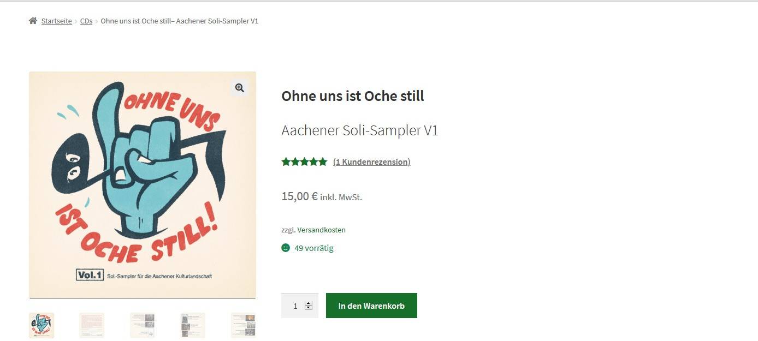This screenshot has width=758, height=341.
Task: Open the Kundenrezension review link
Action: pos(371,161)
